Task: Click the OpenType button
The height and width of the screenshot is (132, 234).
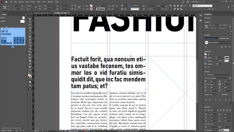Action: point(224,95)
